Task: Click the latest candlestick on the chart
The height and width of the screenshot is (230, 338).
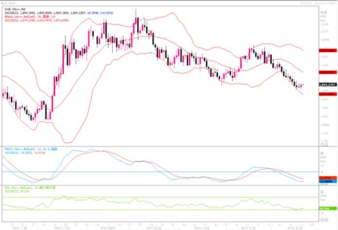Action: 301,86
